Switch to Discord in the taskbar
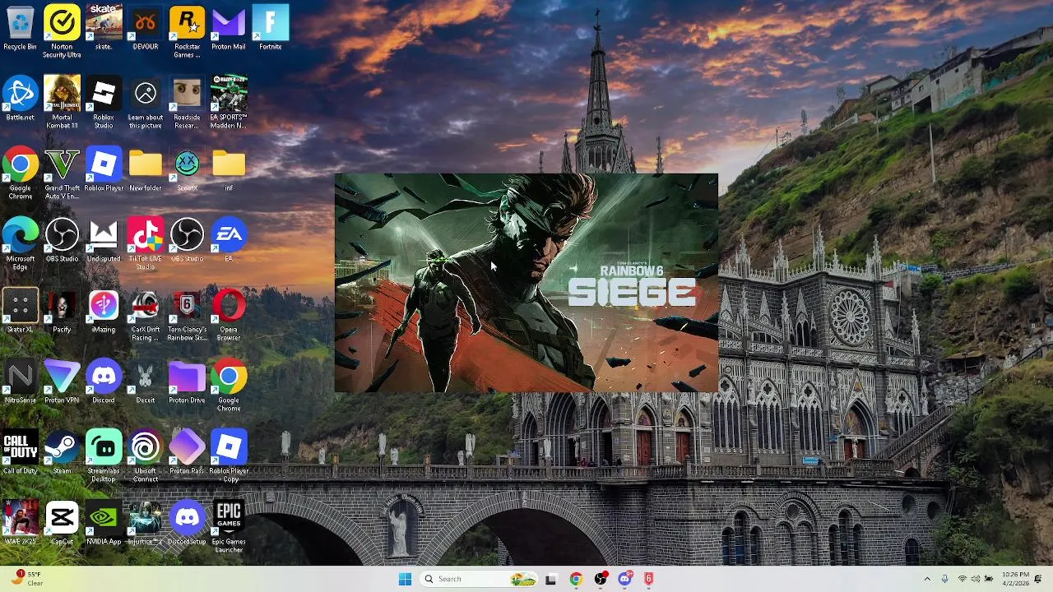Viewport: 1053px width, 592px height. click(x=624, y=579)
